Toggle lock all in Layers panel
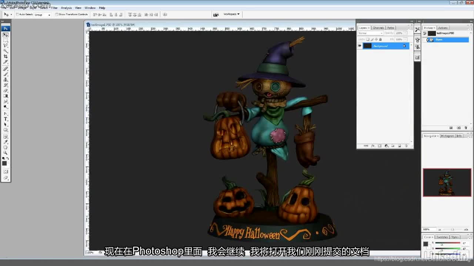 pos(380,39)
